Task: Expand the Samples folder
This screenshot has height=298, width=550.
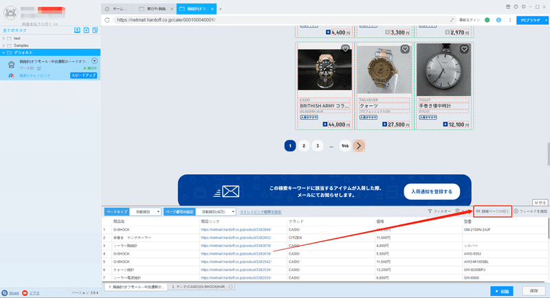Action: click(x=3, y=45)
